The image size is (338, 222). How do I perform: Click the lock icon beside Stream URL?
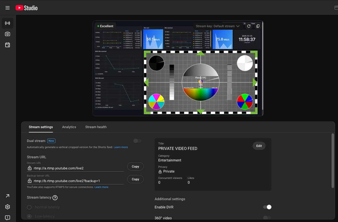click(30, 168)
